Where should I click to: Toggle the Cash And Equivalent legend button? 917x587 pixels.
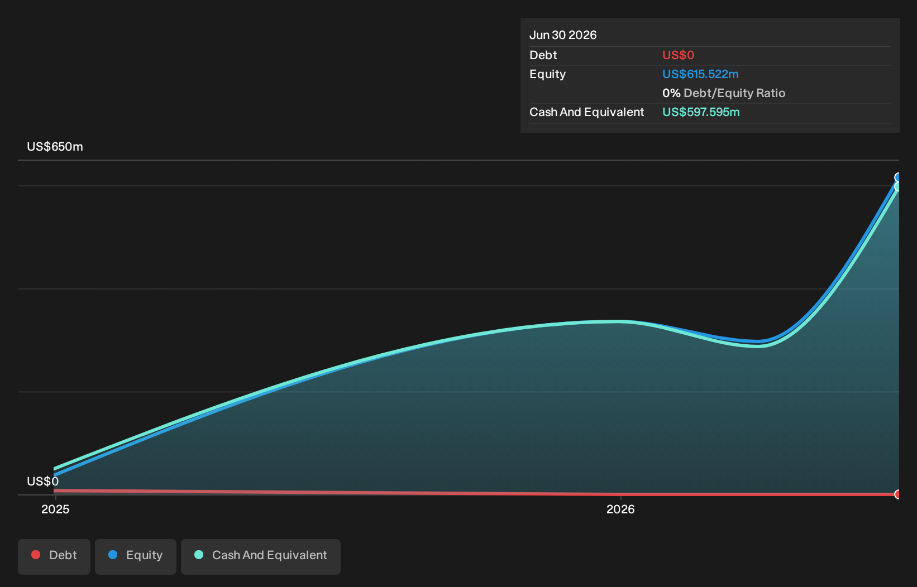pos(261,556)
